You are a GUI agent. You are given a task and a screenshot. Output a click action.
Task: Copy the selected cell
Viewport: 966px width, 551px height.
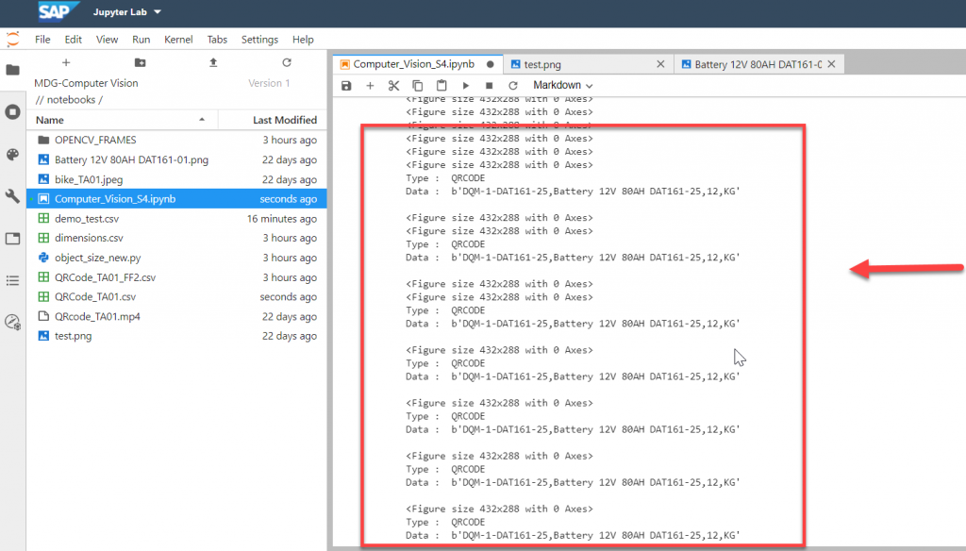point(417,86)
